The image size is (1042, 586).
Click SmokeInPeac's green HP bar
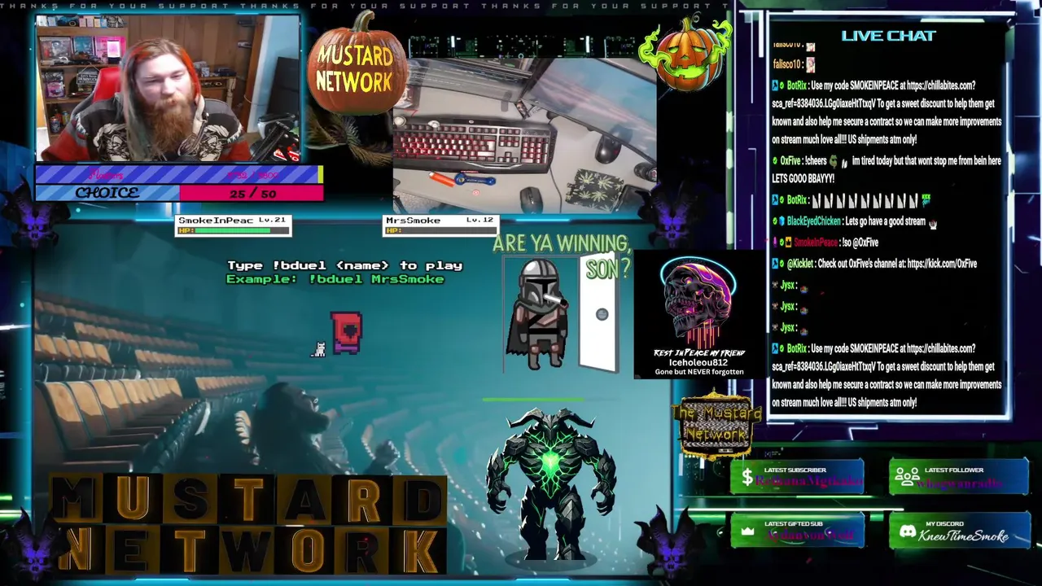click(x=234, y=230)
